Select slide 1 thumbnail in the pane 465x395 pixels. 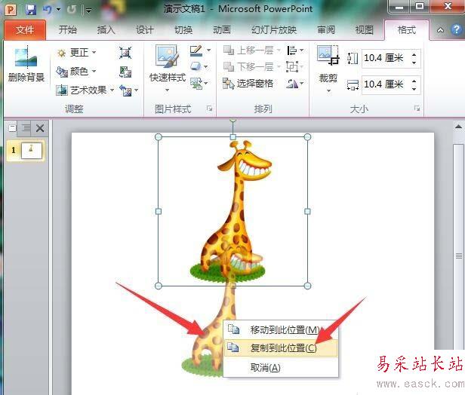click(32, 151)
